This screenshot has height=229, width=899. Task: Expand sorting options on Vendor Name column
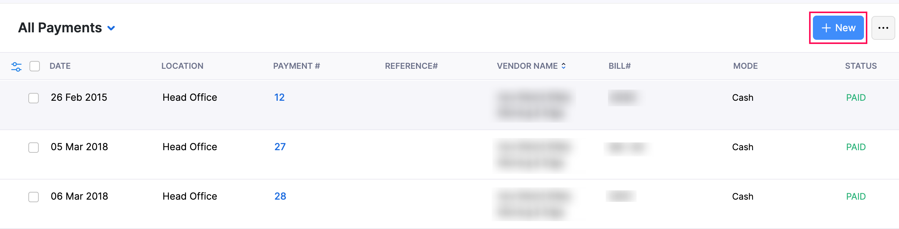coord(564,66)
